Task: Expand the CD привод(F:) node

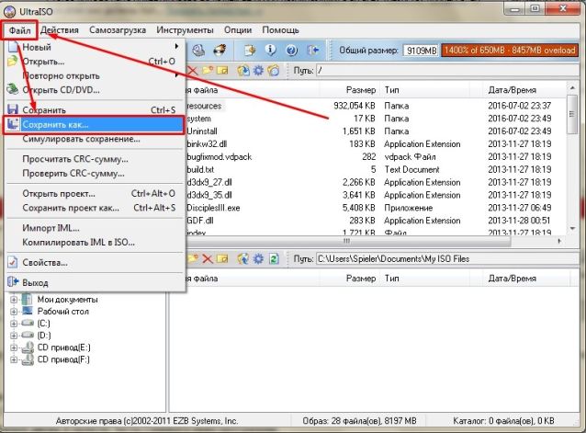Action: 14,359
